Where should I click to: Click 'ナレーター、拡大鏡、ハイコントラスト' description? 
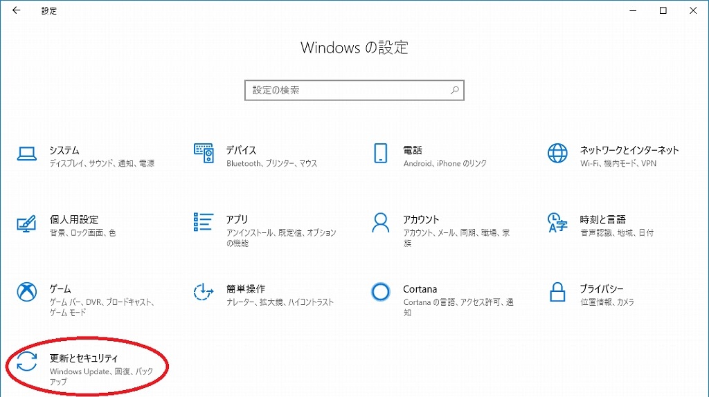coord(280,302)
